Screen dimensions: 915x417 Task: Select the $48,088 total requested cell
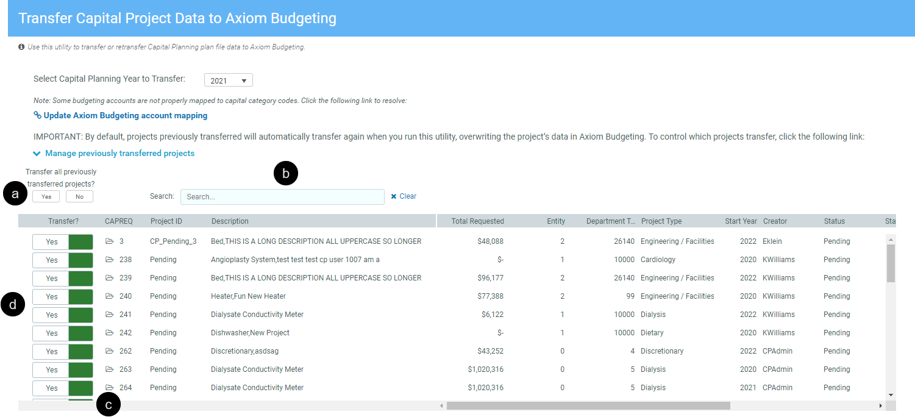pyautogui.click(x=491, y=241)
